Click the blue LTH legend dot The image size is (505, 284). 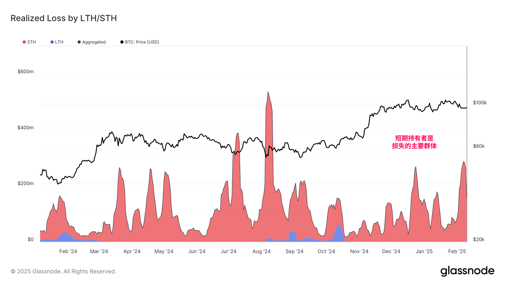(52, 42)
